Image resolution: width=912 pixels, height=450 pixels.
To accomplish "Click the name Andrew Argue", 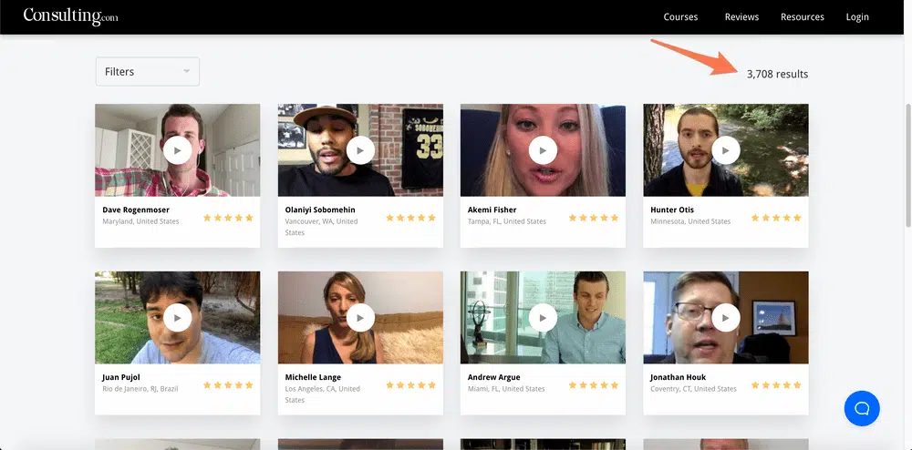I will coord(493,377).
